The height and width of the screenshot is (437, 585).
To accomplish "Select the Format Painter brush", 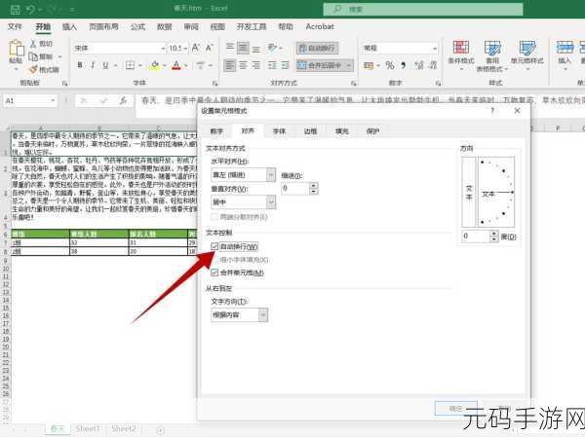I will point(33,69).
